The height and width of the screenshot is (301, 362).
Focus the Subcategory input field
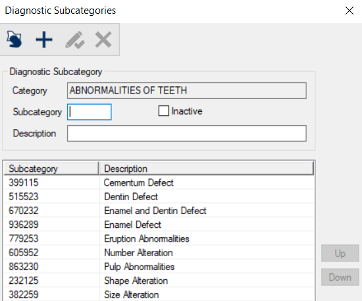[90, 112]
